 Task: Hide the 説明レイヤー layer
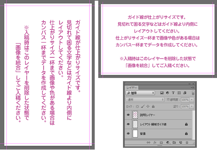click(x=128, y=115)
